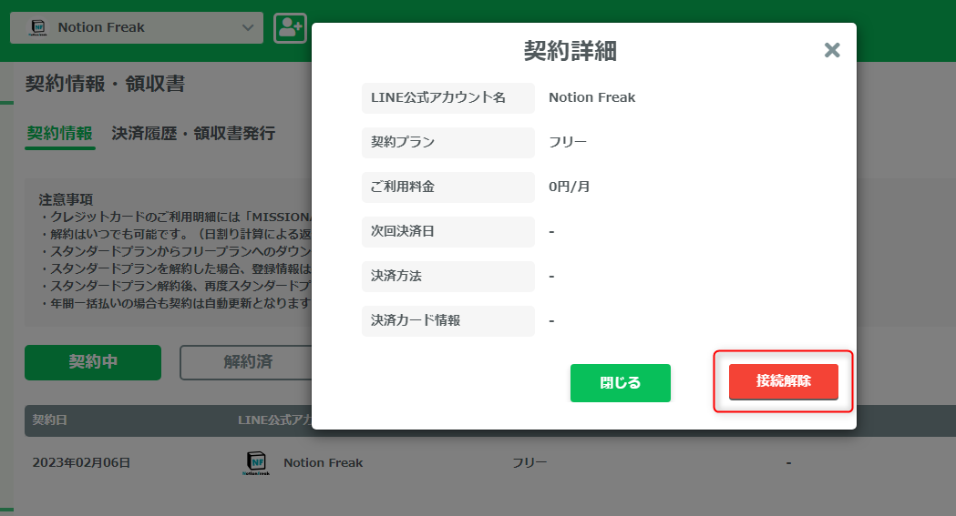Screen dimensions: 956x516
Task: Click the 決済方法 label
Action: click(x=448, y=277)
